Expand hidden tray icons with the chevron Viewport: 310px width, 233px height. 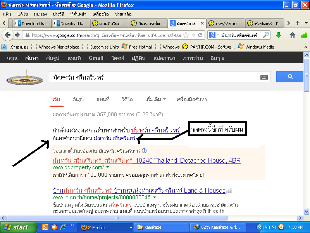pos(260,227)
